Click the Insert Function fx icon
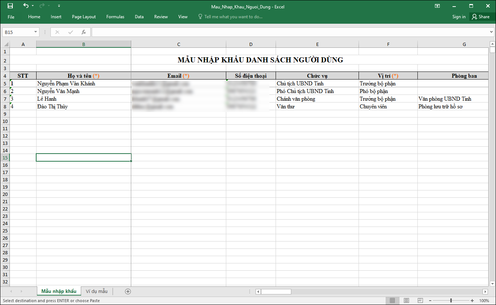 (x=84, y=32)
